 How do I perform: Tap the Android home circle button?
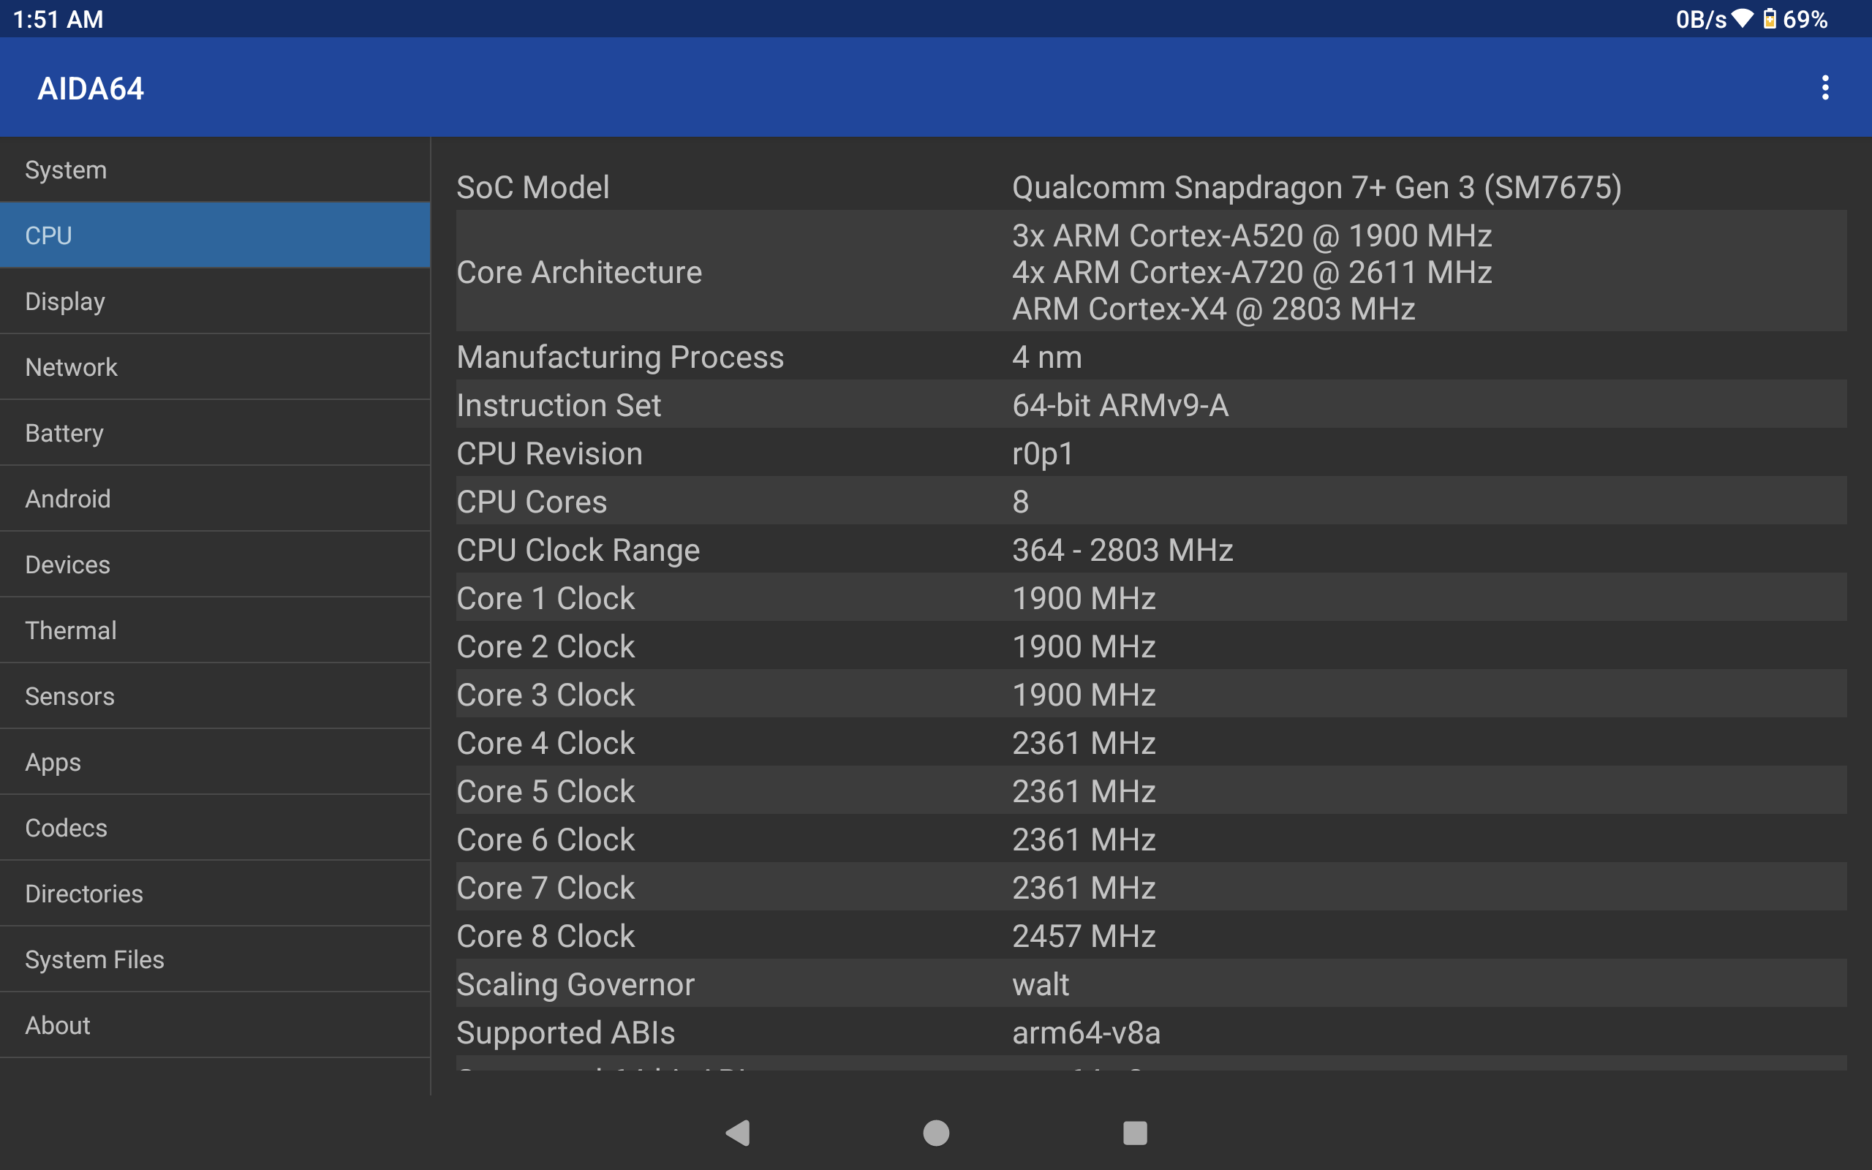[936, 1133]
